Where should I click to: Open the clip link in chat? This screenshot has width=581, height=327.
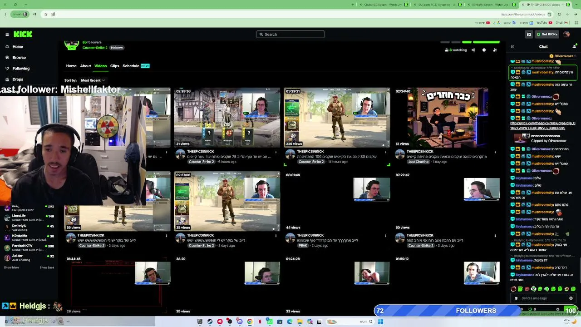(543, 126)
